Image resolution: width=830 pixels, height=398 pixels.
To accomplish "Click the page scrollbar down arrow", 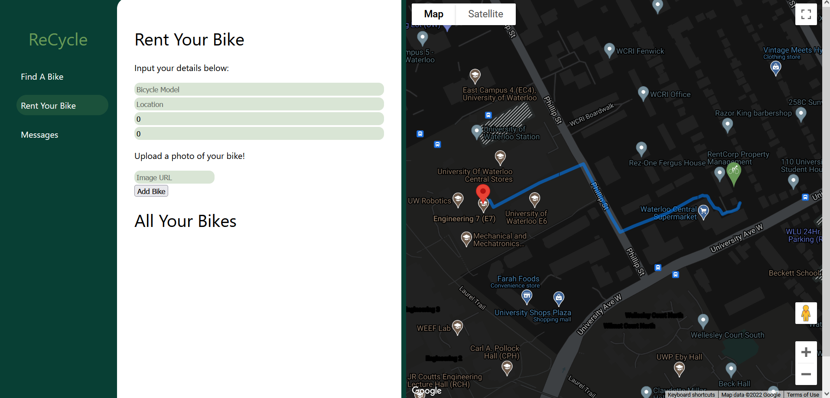I will pos(826,394).
